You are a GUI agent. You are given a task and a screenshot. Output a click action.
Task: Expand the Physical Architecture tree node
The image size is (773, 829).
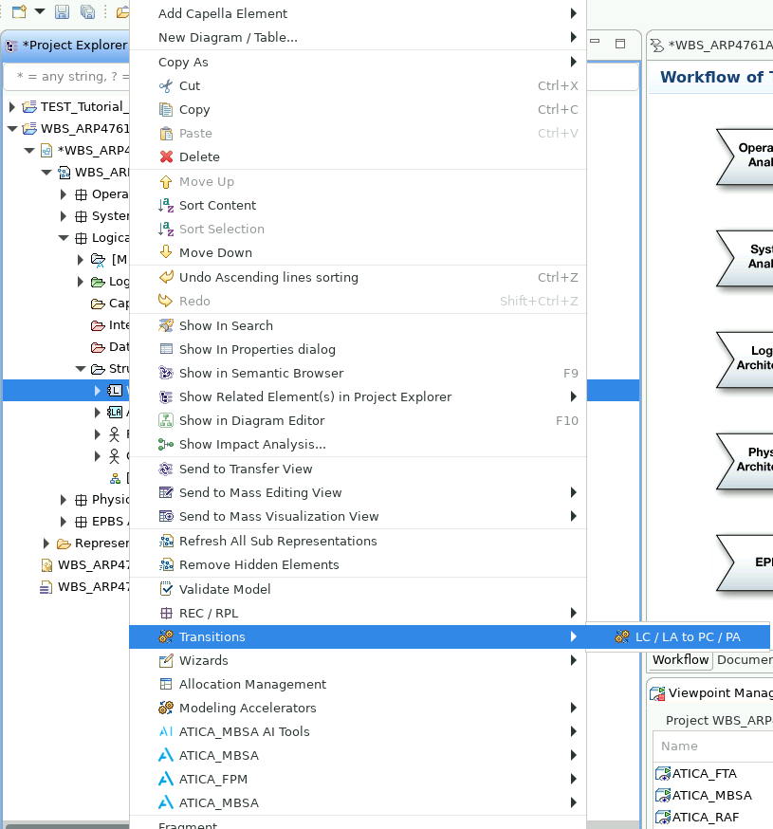pos(64,500)
